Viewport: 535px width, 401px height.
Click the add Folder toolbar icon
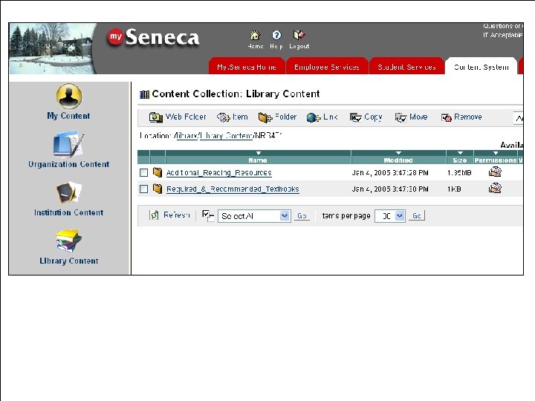tap(265, 117)
